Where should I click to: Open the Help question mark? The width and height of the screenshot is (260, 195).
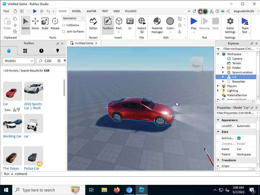click(x=217, y=11)
